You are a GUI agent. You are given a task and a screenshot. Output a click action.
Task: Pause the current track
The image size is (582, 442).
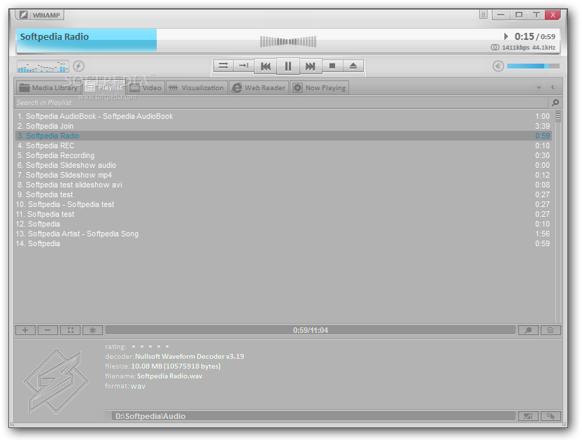(x=288, y=66)
